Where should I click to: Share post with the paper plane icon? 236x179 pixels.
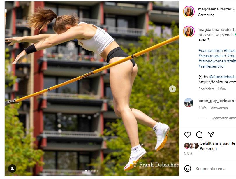tap(211, 134)
